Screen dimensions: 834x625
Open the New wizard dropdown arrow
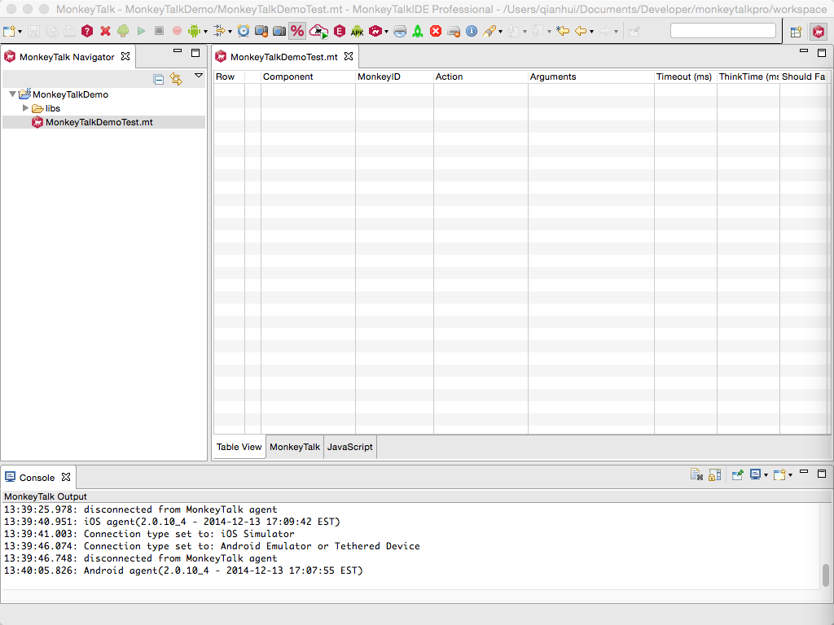click(20, 32)
